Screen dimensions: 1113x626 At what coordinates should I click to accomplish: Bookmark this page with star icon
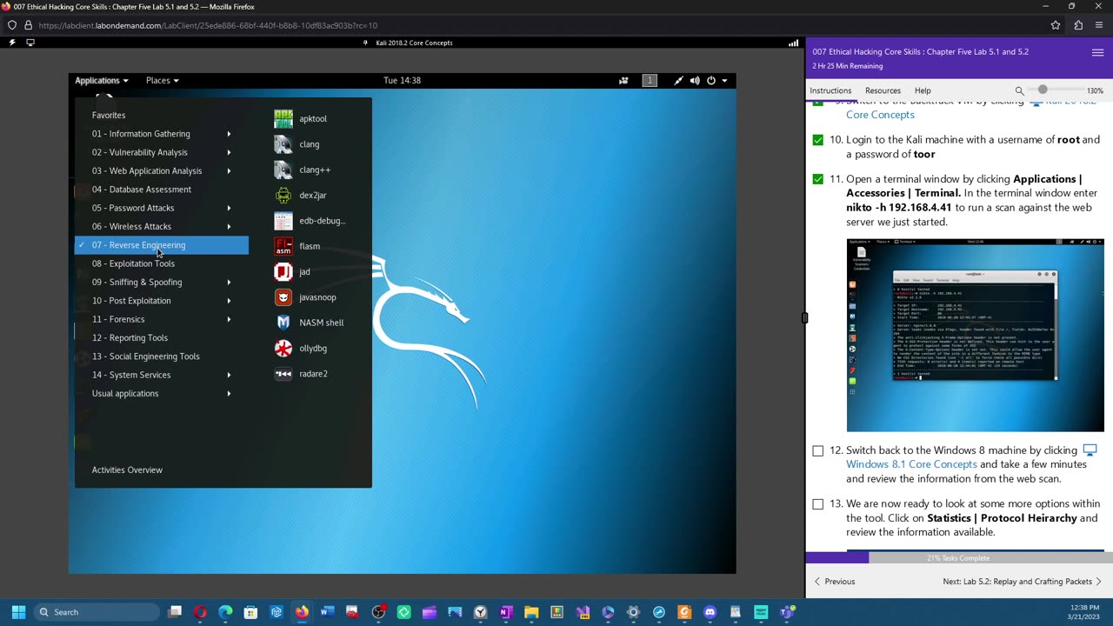point(1056,25)
